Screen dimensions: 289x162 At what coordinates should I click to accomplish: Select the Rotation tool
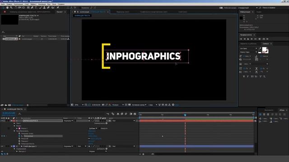(16, 8)
